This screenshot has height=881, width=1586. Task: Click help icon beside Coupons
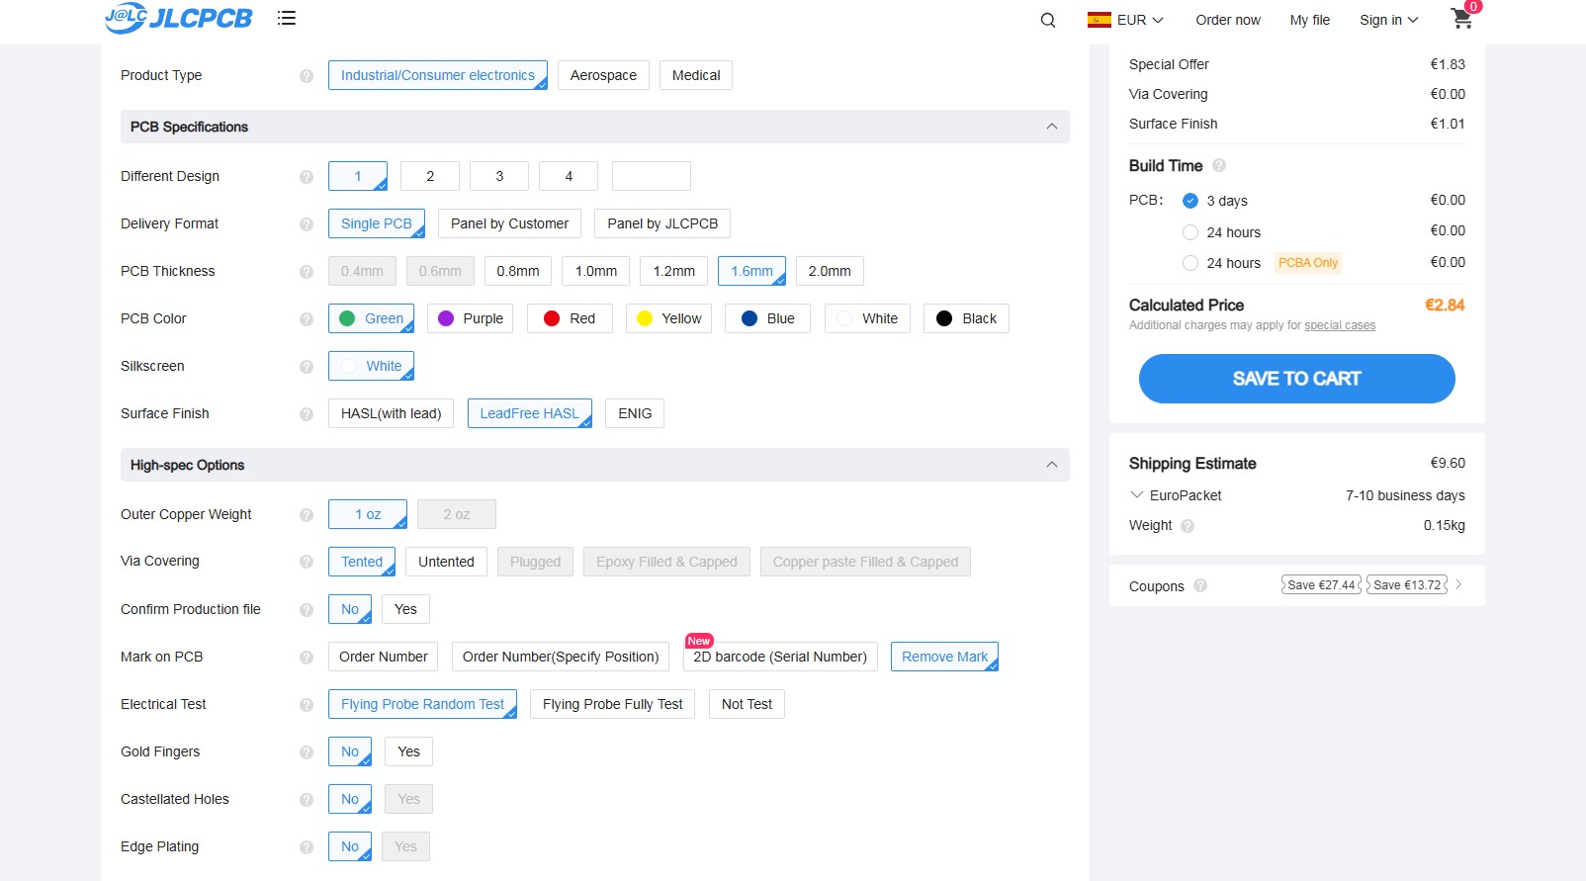coord(1200,585)
